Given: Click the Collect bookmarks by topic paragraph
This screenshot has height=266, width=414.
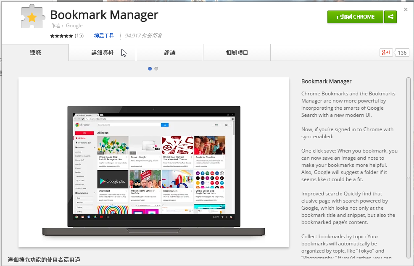Looking at the screenshot, I should (346, 247).
